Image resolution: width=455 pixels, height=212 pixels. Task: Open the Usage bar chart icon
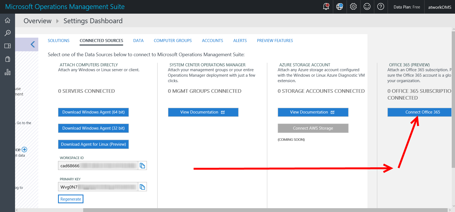coord(7,72)
